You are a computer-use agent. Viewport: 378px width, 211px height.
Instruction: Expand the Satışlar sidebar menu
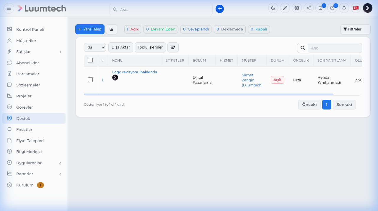[34, 52]
